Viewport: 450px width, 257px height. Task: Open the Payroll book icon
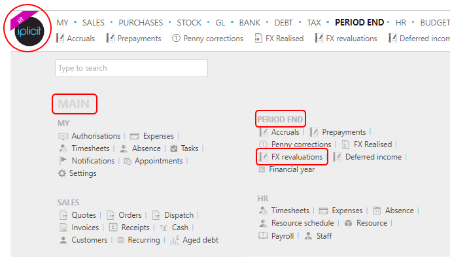click(263, 236)
